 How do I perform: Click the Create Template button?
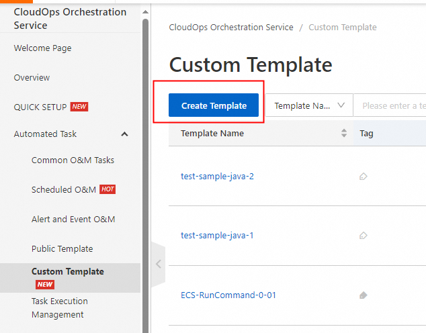(214, 105)
